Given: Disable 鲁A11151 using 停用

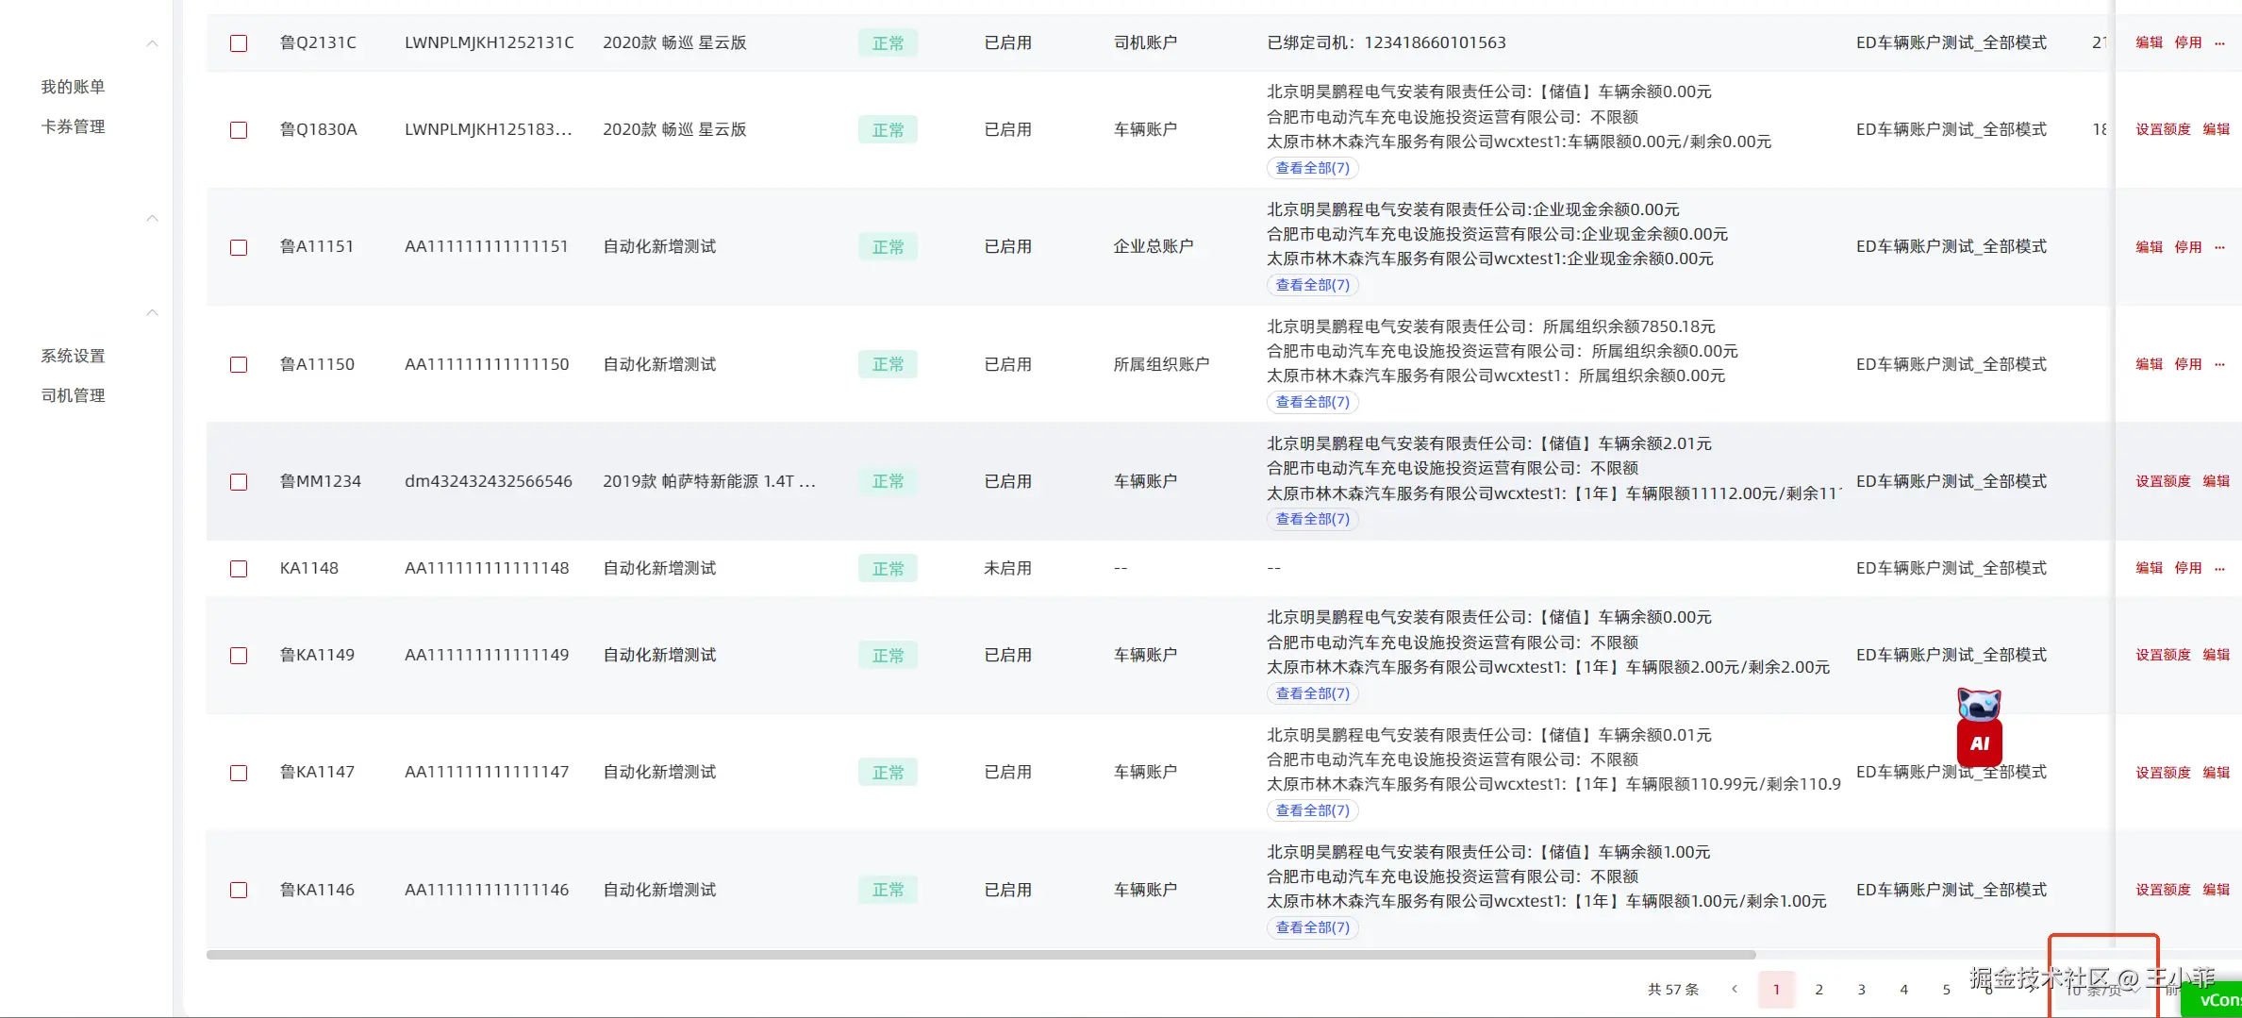Looking at the screenshot, I should point(2187,247).
